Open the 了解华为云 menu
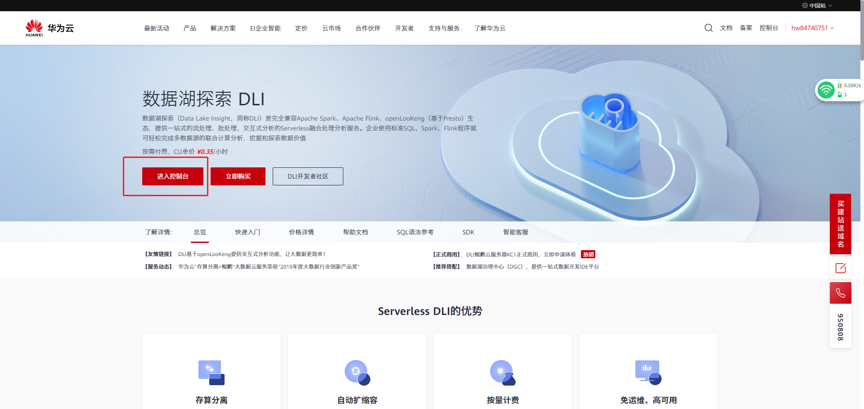The height and width of the screenshot is (409, 864). coord(490,28)
